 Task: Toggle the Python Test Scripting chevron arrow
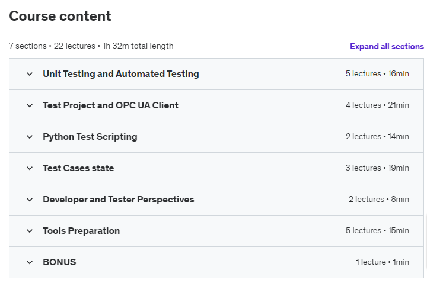30,137
